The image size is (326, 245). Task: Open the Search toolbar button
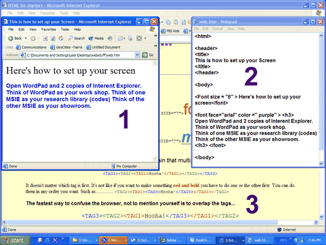[77, 38]
